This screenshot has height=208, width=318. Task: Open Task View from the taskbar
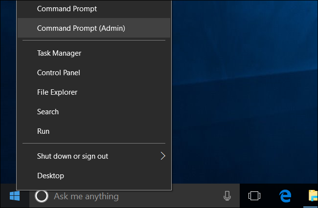tap(254, 196)
